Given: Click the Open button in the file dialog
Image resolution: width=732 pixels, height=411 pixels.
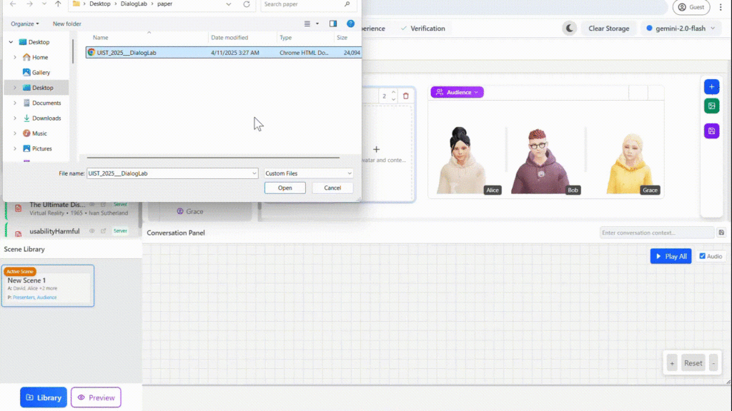Looking at the screenshot, I should tap(285, 188).
